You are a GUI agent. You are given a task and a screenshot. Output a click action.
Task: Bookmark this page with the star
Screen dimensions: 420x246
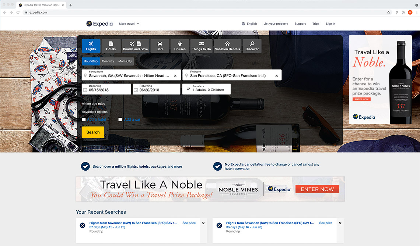point(389,12)
